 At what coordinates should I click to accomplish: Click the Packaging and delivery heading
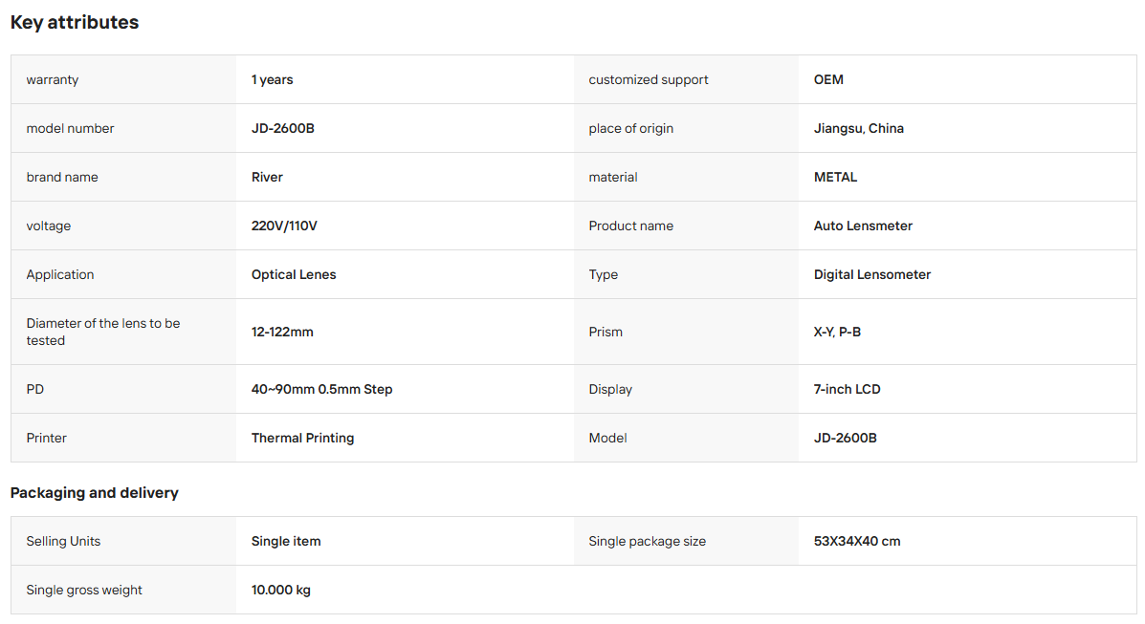click(x=94, y=493)
